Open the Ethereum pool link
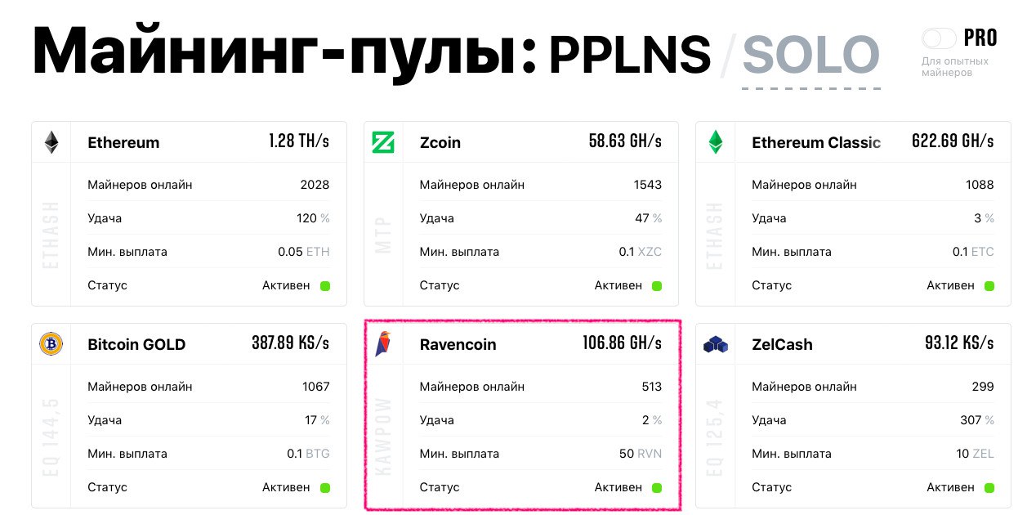The image size is (1036, 515). (123, 142)
